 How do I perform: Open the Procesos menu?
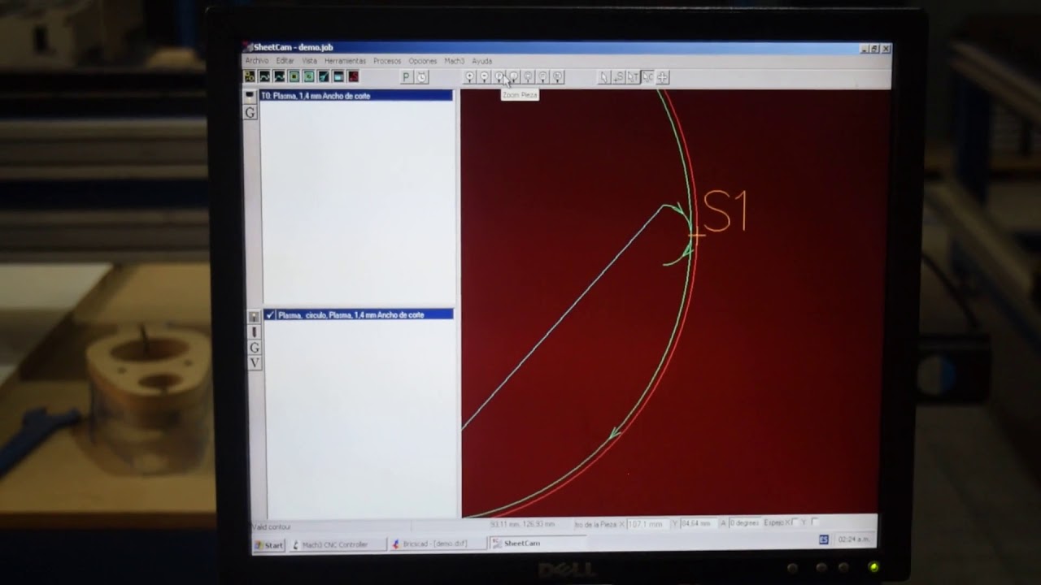(x=387, y=61)
